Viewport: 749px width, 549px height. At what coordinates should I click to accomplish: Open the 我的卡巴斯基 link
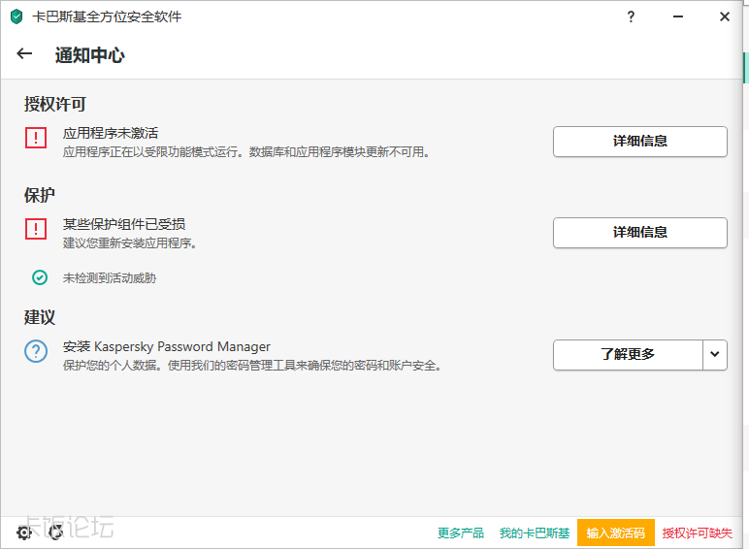[x=535, y=533]
